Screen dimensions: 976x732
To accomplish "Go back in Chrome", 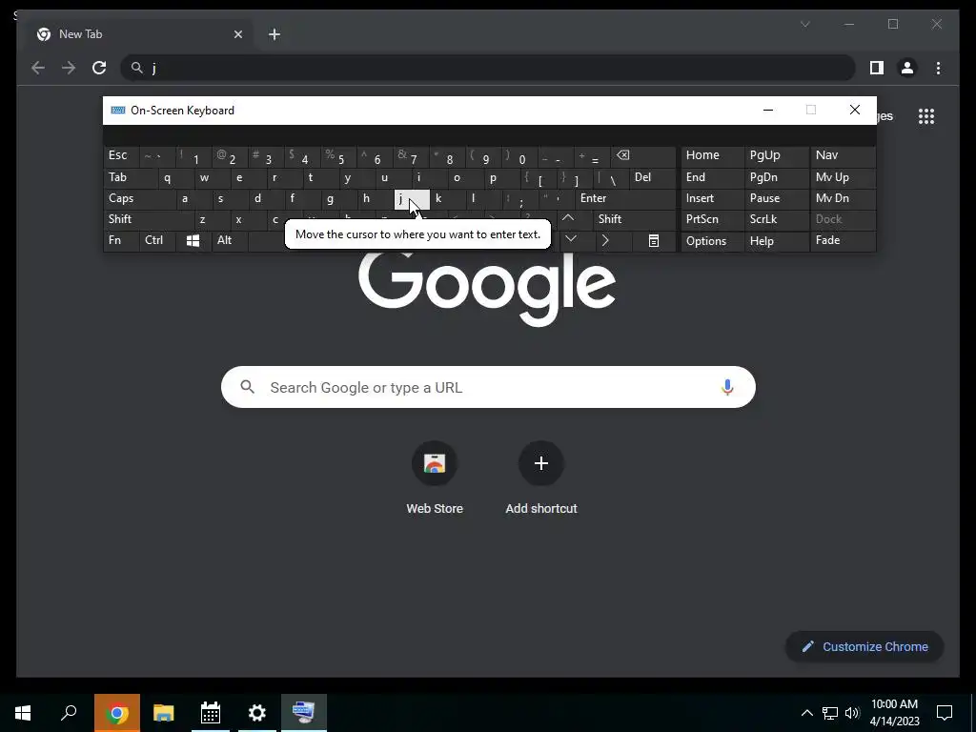I will pyautogui.click(x=38, y=68).
